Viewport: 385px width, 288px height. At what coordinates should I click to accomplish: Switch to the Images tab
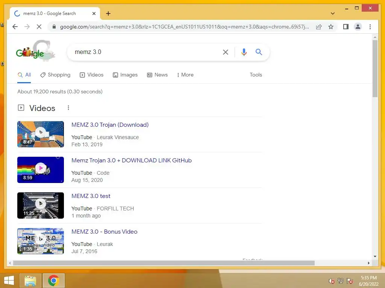click(x=125, y=75)
